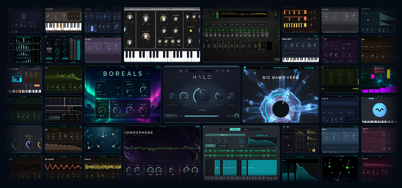402x188 pixels.
Task: Click the small slider in Big Bang Verb's header
Action: pyautogui.click(x=309, y=68)
